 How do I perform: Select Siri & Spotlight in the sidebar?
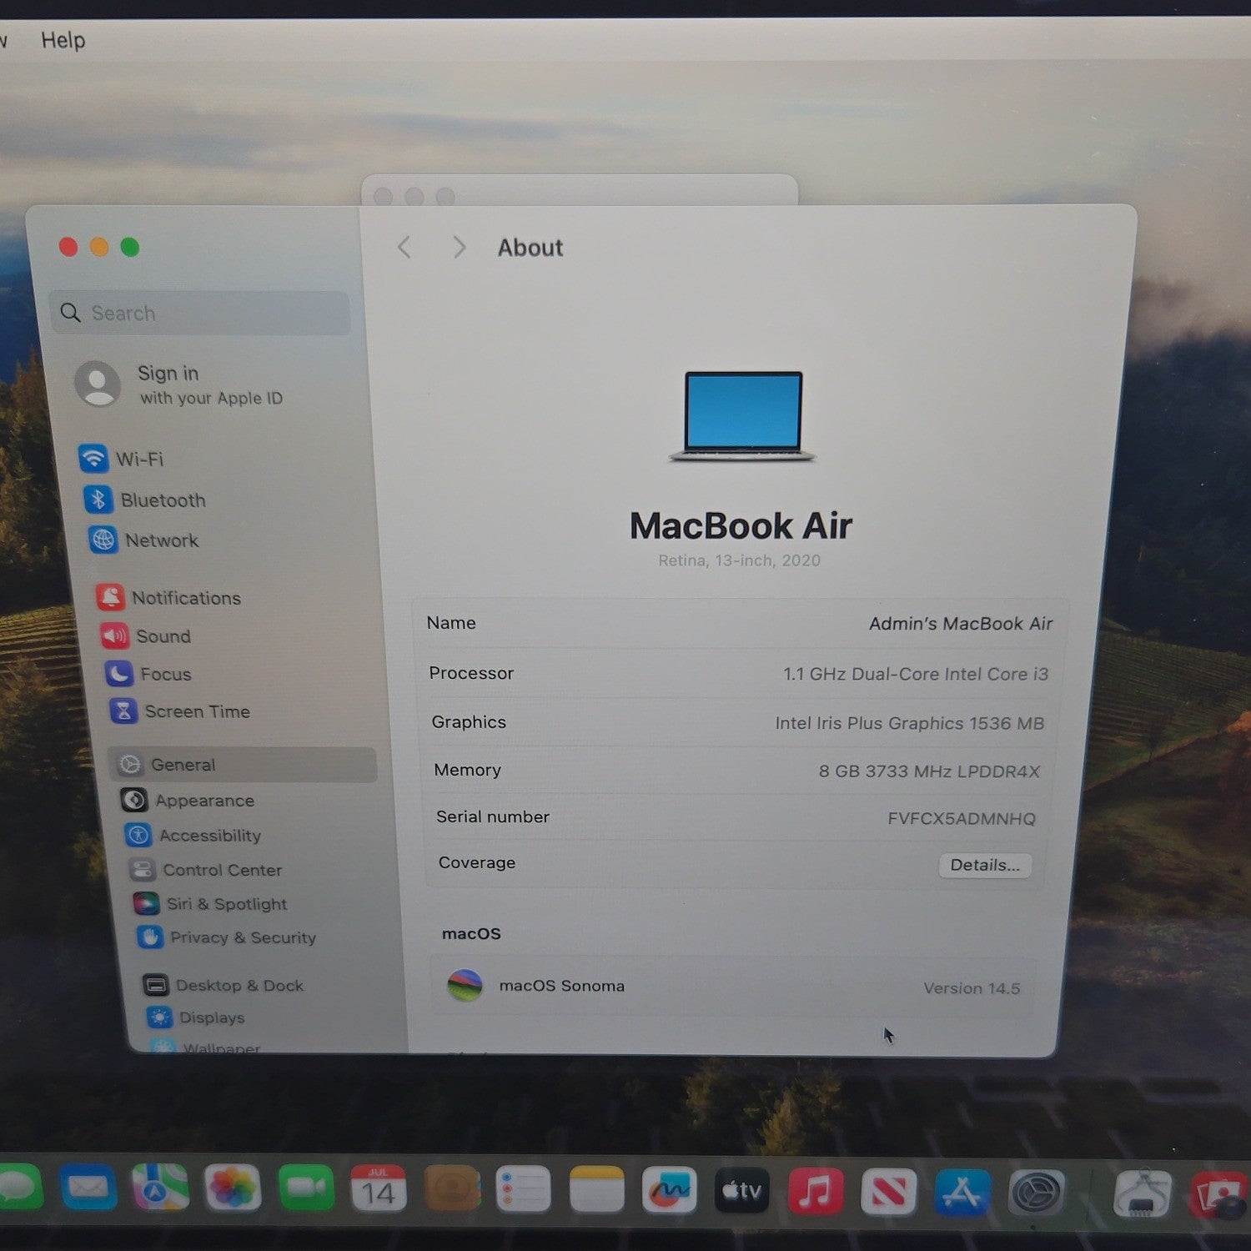pos(210,904)
